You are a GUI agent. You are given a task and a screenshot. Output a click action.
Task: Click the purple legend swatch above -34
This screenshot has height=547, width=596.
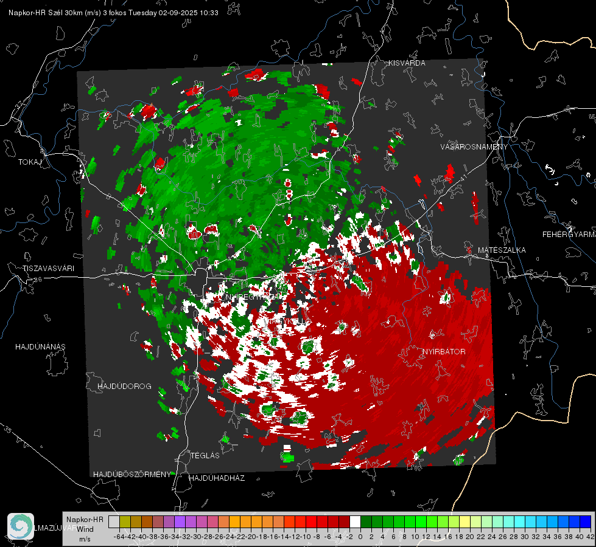[x=180, y=521]
